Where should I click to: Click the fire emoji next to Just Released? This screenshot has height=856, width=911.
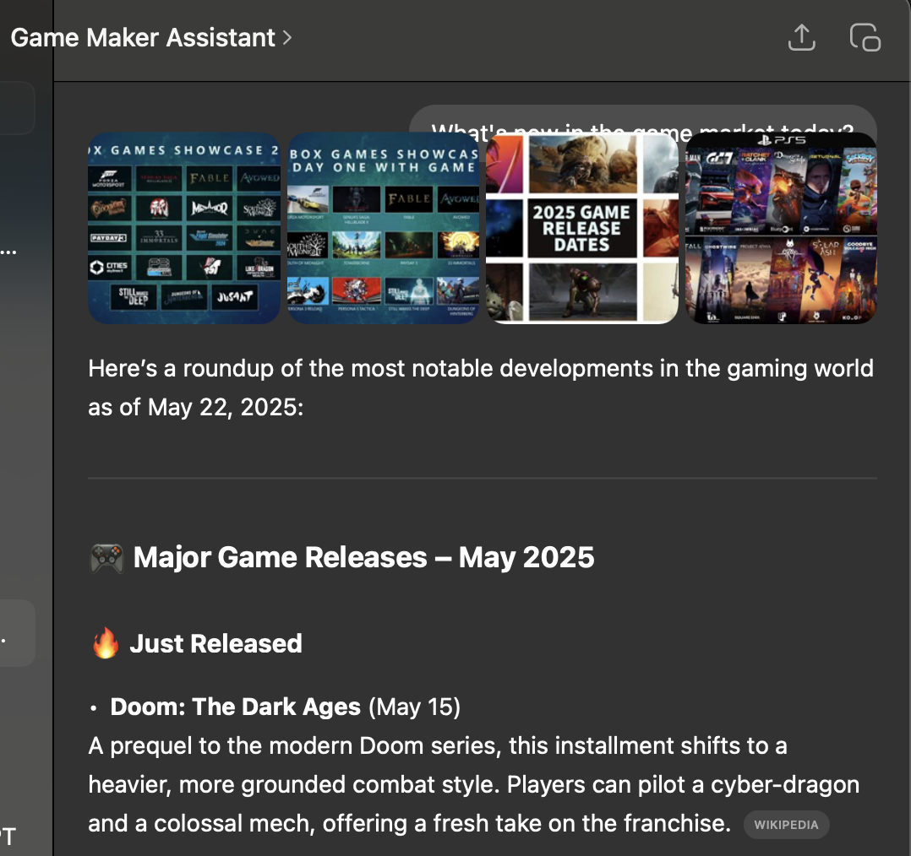click(106, 643)
